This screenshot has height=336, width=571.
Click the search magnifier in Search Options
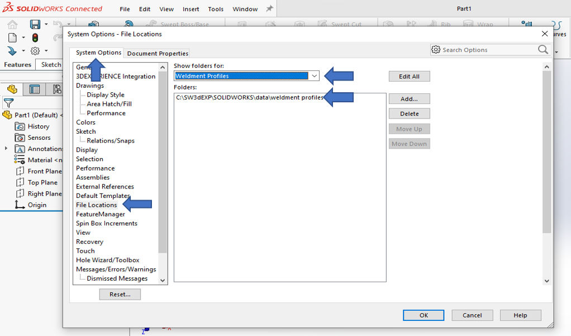543,50
